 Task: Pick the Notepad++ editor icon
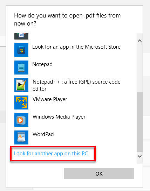[x=21, y=85]
